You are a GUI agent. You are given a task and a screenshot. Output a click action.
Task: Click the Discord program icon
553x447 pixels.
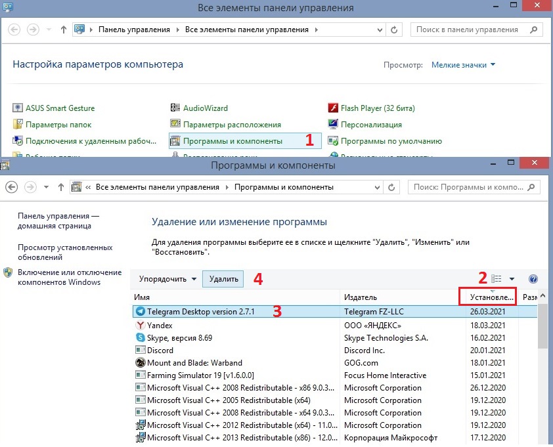click(x=141, y=350)
